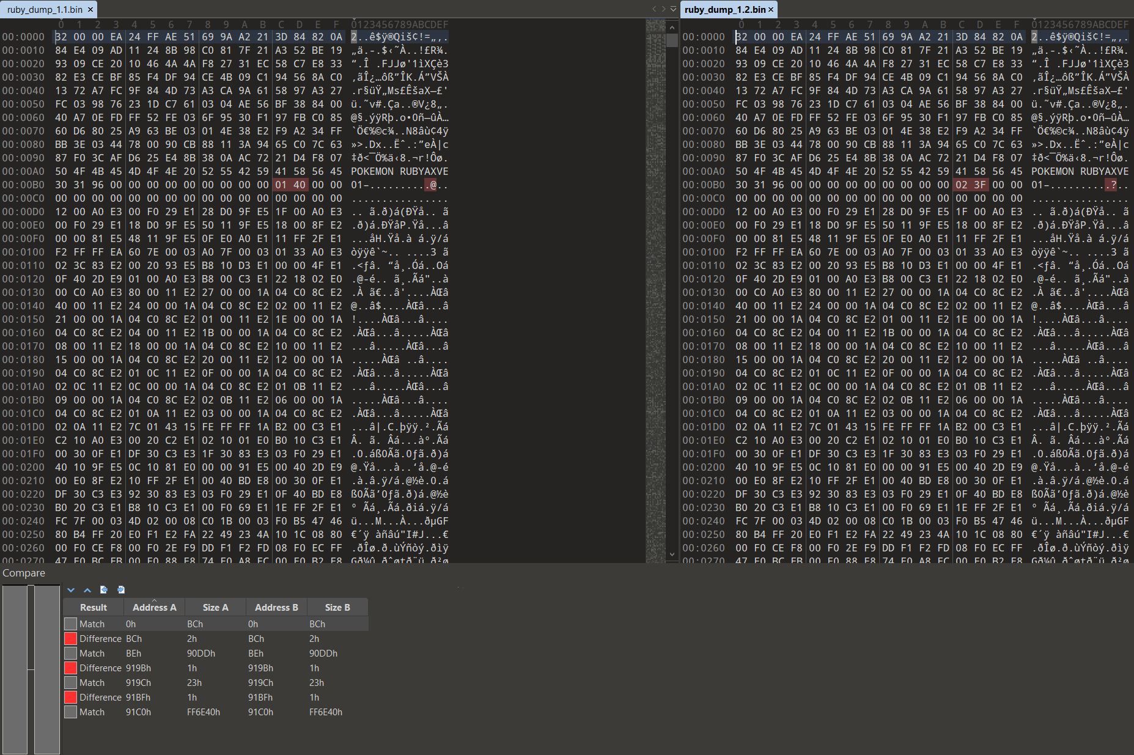Click first byte 32 in right file
The image size is (1134, 755).
(742, 37)
